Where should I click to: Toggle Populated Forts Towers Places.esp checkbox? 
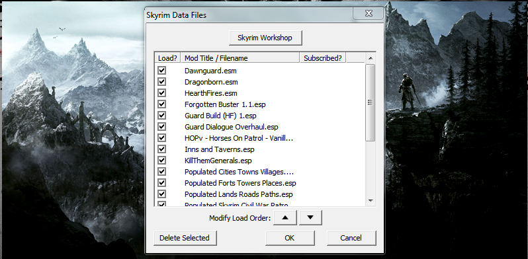coord(162,183)
